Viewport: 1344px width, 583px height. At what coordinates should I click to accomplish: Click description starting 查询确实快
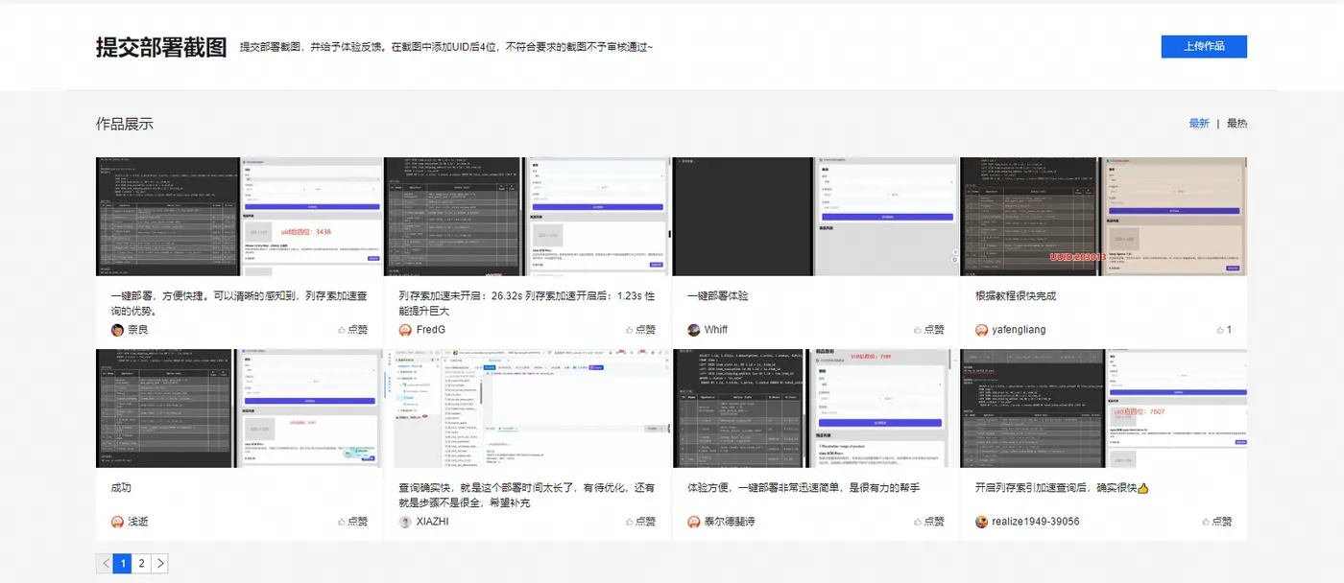(x=527, y=495)
